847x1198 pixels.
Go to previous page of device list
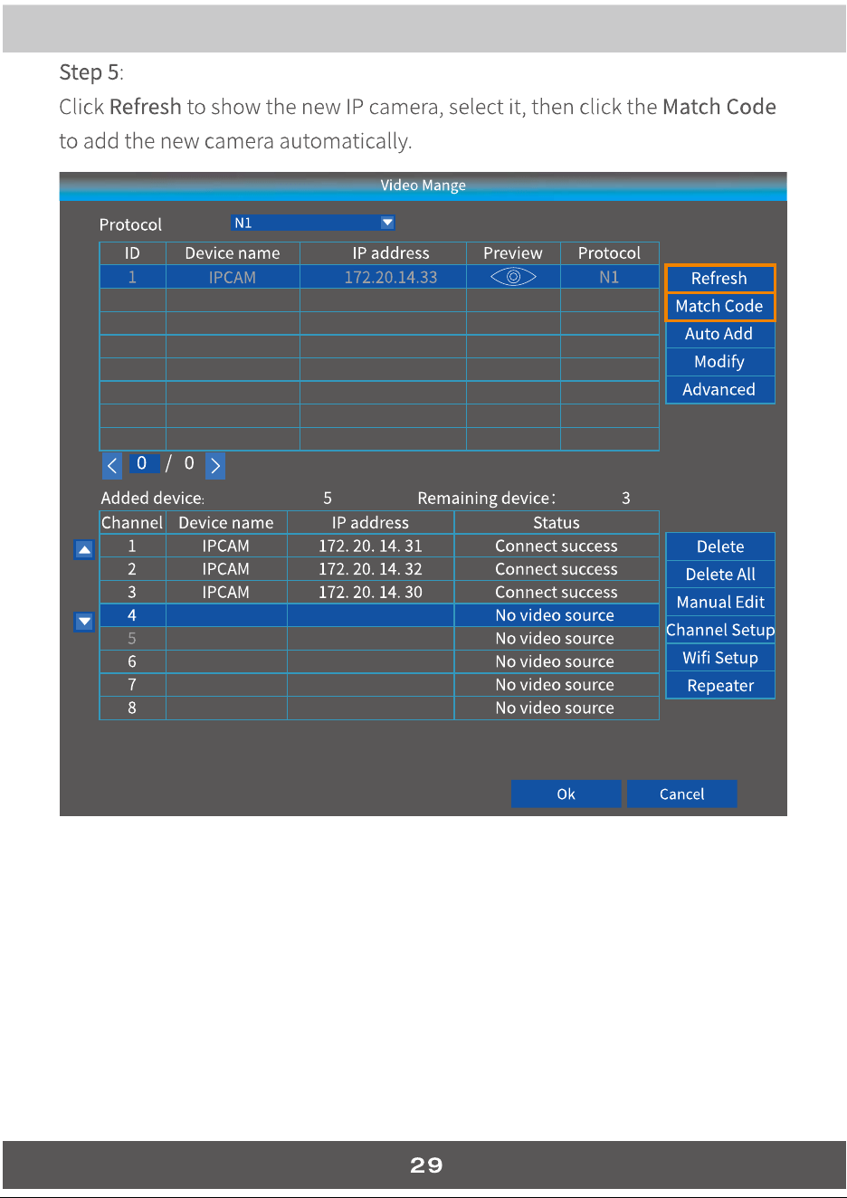[112, 465]
